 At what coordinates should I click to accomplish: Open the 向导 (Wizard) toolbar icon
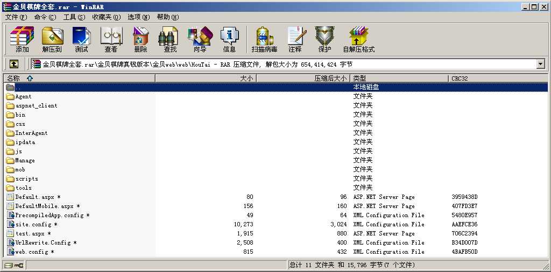click(x=200, y=39)
